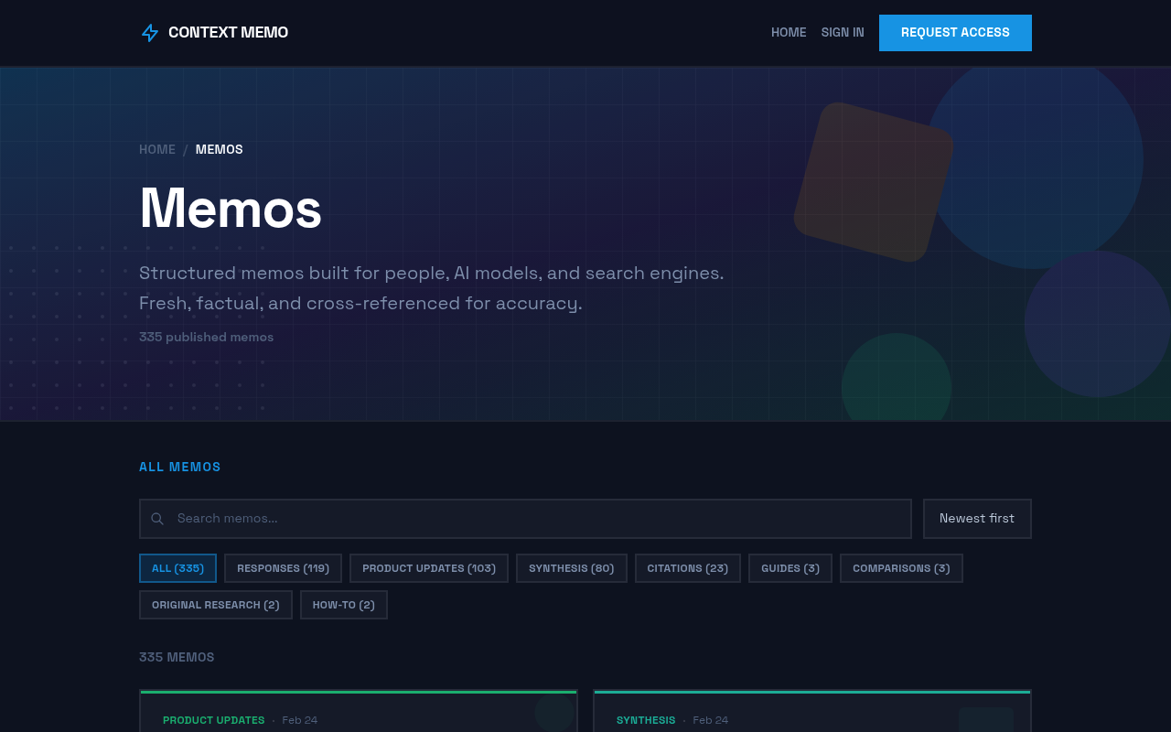This screenshot has height=732, width=1171.
Task: Click HOME in the breadcrumb trail
Action: tap(156, 149)
